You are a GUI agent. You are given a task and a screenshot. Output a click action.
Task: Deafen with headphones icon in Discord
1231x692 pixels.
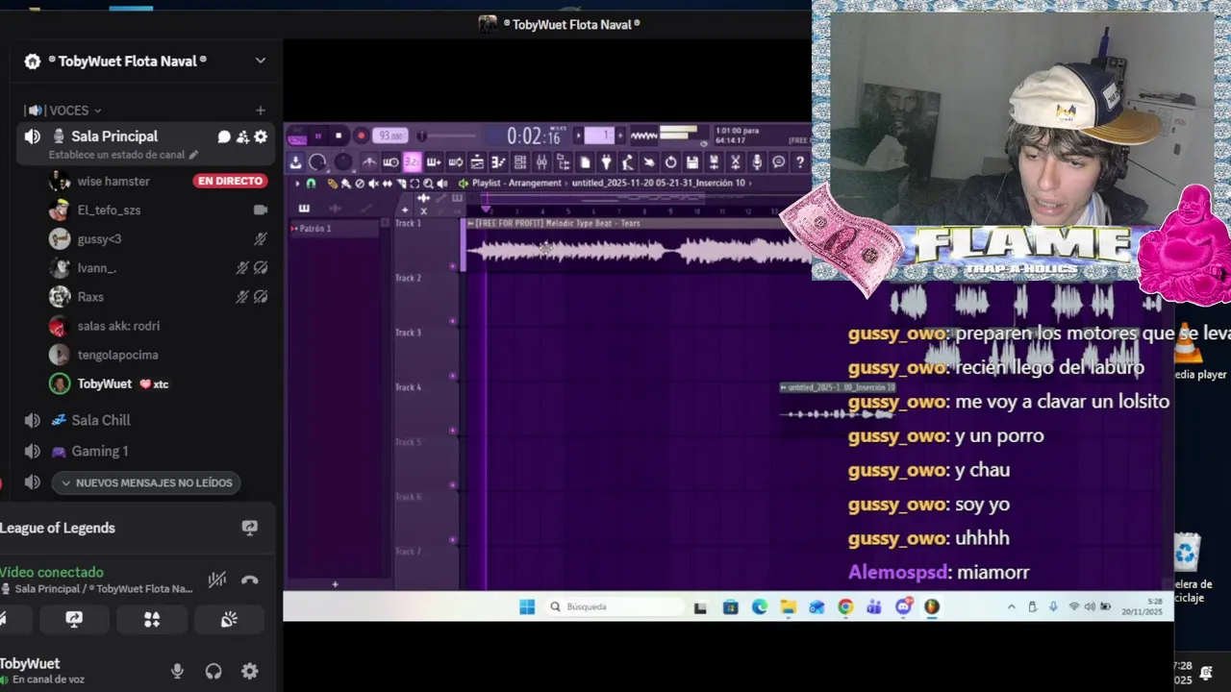pos(214,671)
